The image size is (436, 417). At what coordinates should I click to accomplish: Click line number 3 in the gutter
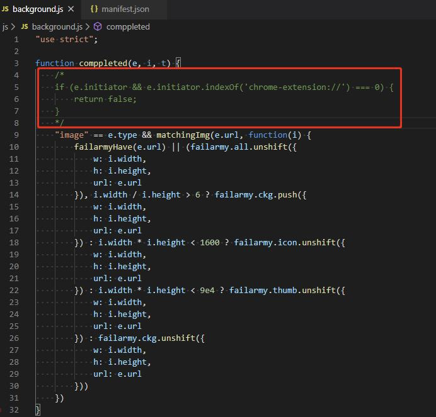(x=16, y=64)
